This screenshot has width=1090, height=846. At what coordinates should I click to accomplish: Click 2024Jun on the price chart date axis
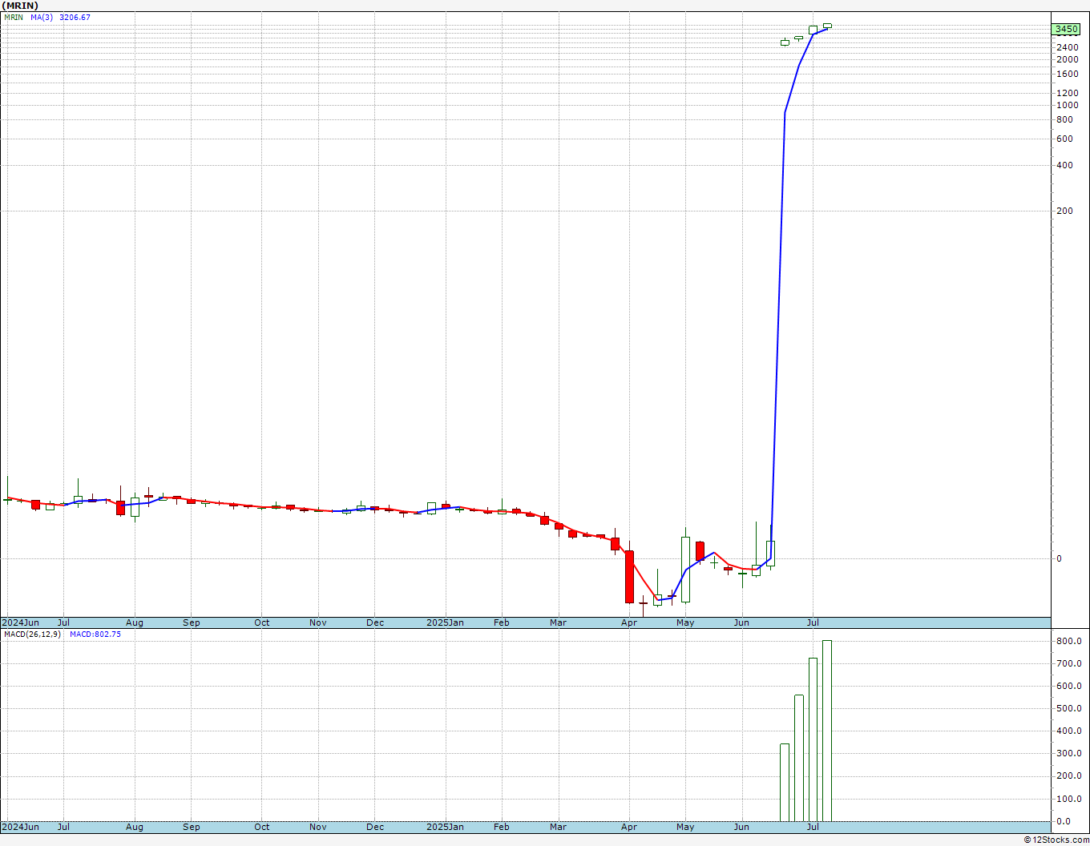click(x=21, y=622)
